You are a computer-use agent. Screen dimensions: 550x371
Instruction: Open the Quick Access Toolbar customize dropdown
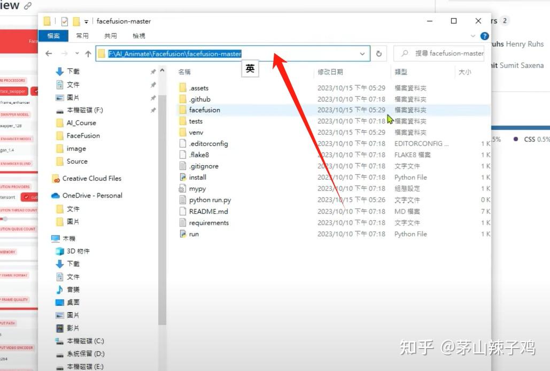(86, 21)
